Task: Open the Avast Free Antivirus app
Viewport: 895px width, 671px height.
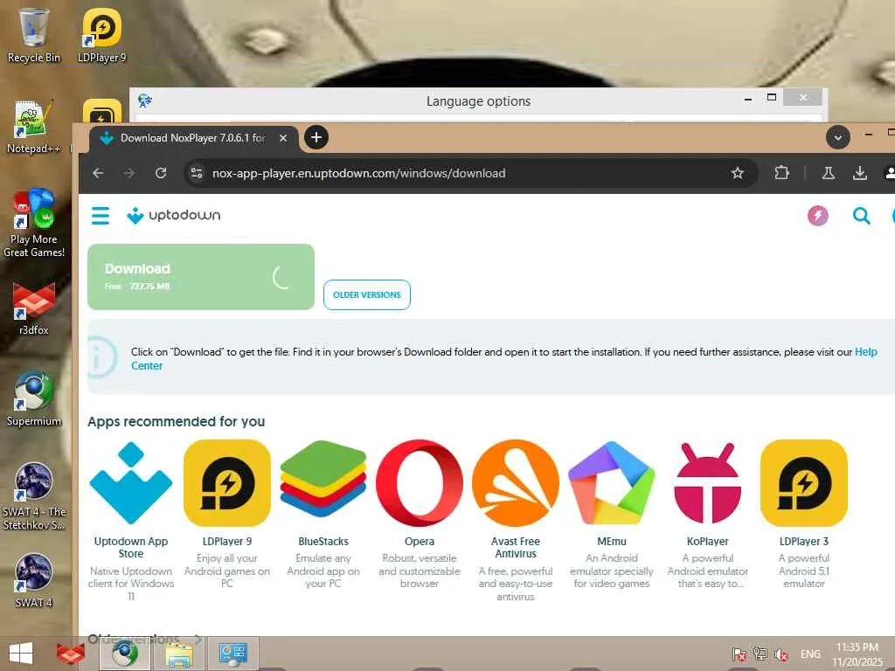Action: 516,521
